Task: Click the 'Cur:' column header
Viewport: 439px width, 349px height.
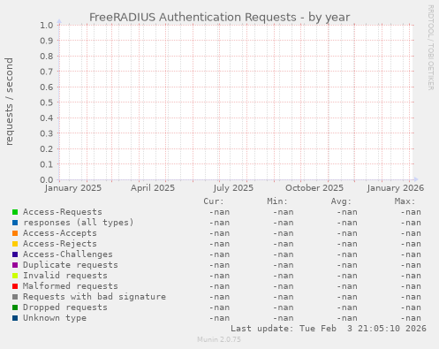Action: tap(214, 201)
